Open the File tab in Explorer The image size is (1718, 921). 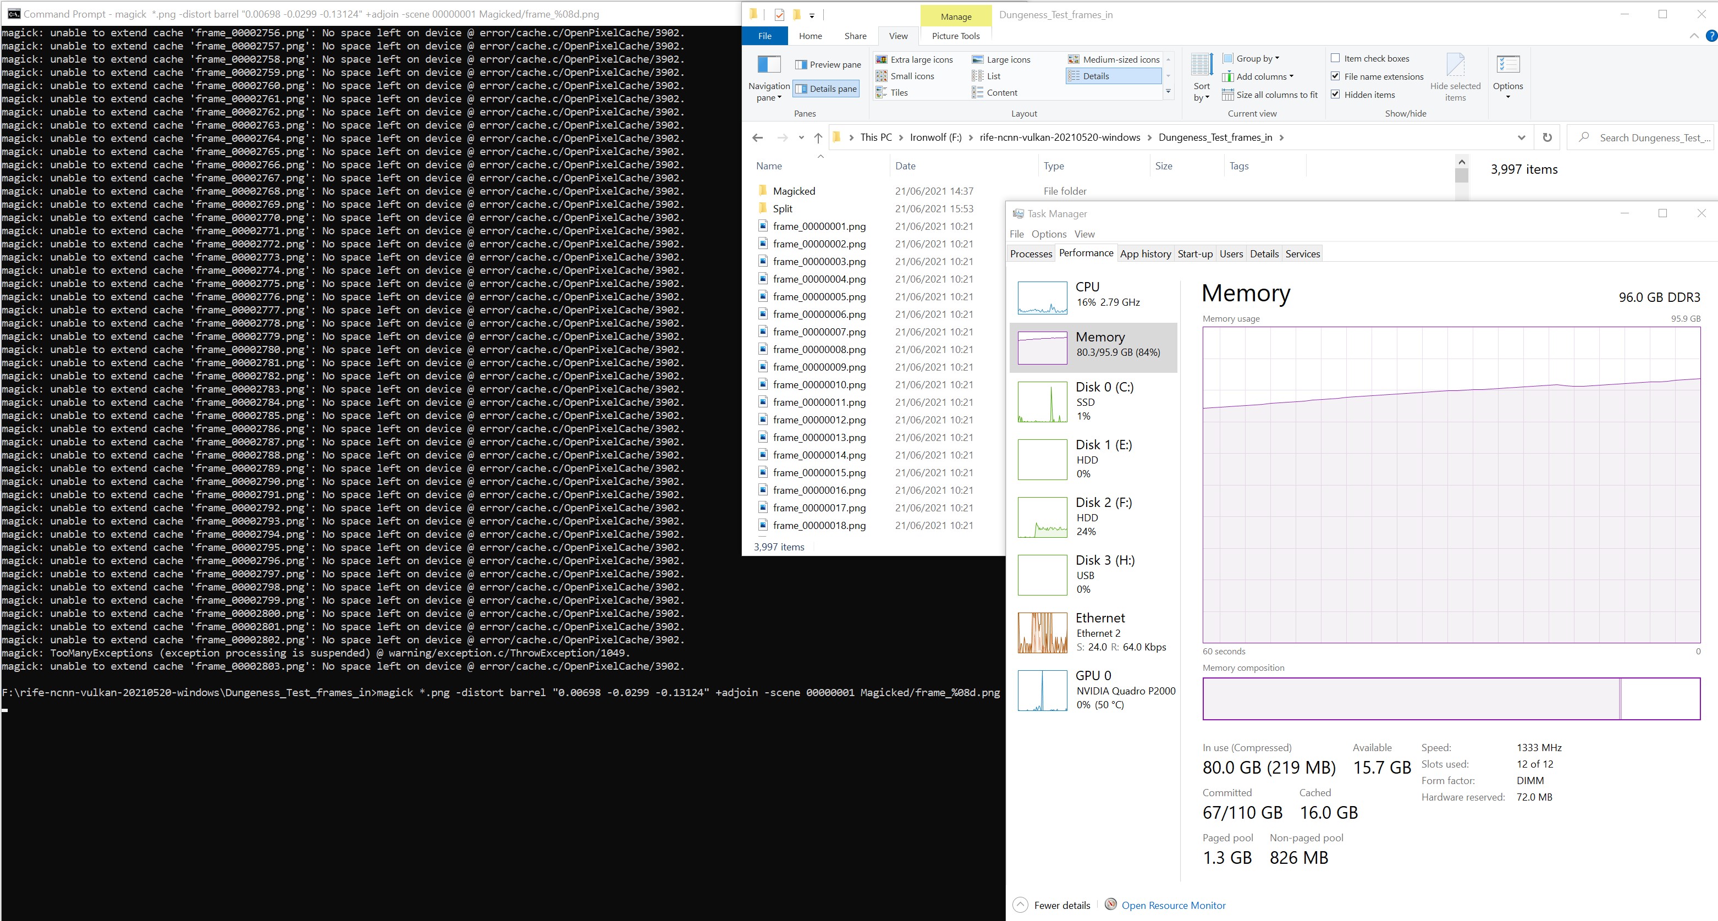point(765,36)
